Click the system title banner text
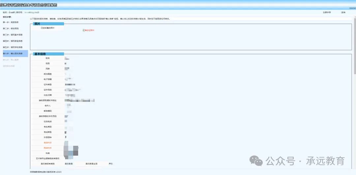This screenshot has height=175, width=356. [x=29, y=5]
